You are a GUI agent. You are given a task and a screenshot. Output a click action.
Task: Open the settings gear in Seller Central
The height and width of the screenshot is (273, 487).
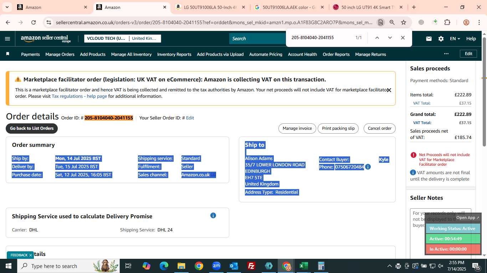[441, 39]
